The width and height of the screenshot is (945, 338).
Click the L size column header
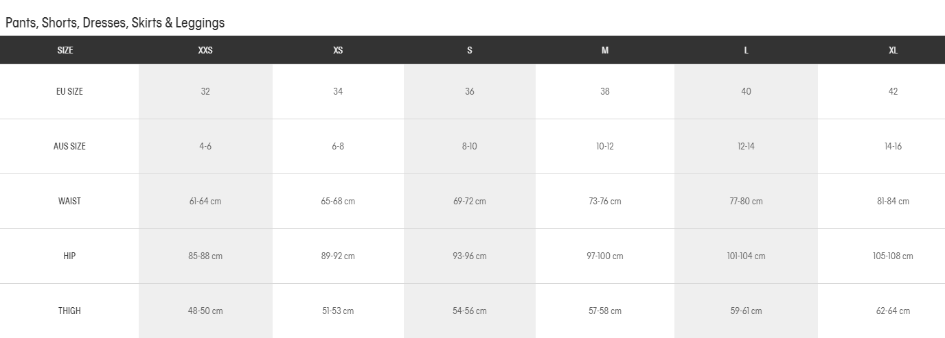click(747, 50)
